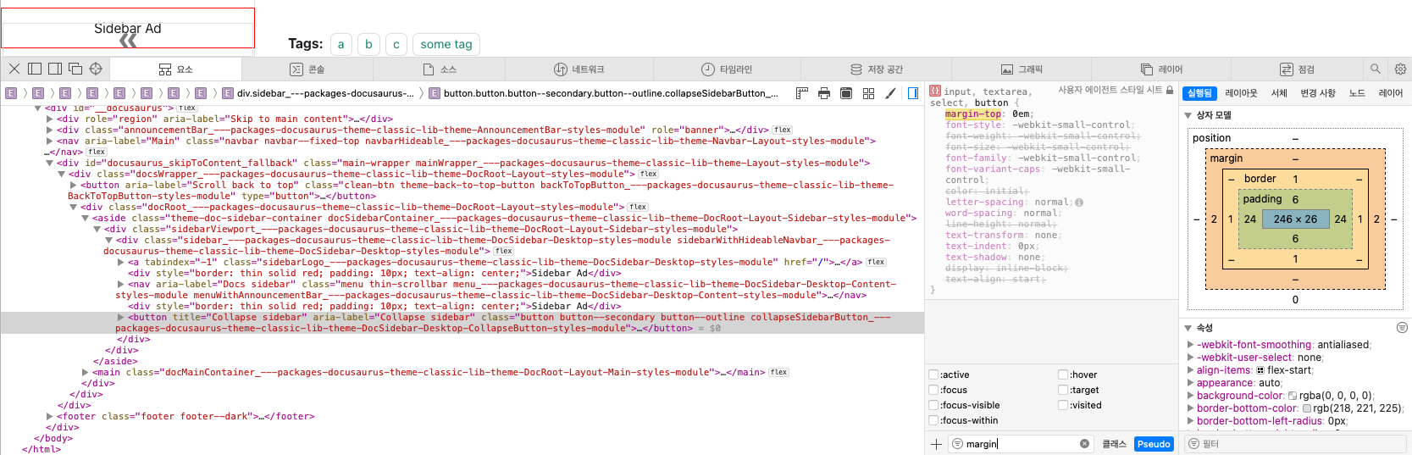Activate the element selection crosshair icon
The image size is (1412, 455).
96,69
